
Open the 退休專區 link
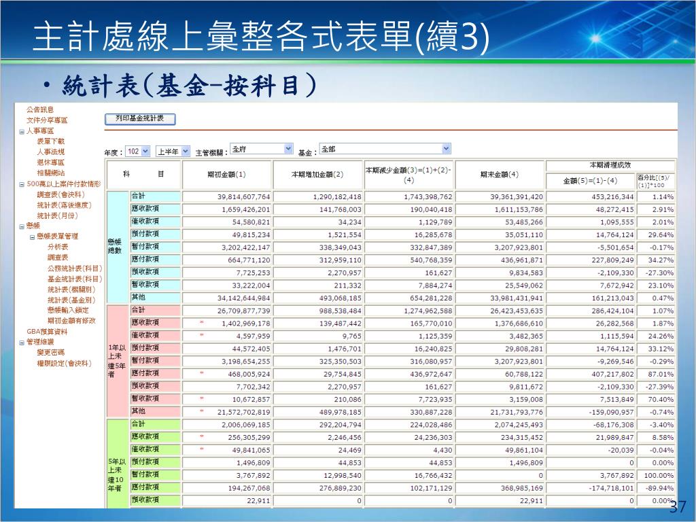coord(50,162)
